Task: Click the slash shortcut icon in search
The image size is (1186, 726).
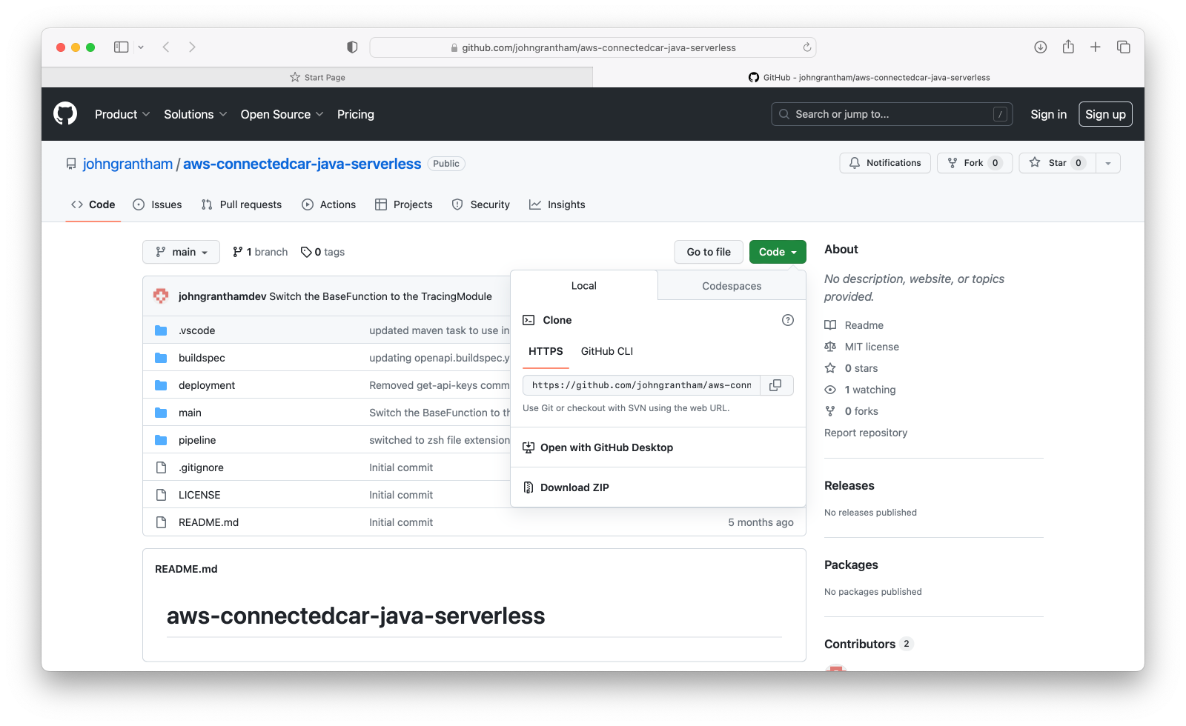Action: [1001, 114]
